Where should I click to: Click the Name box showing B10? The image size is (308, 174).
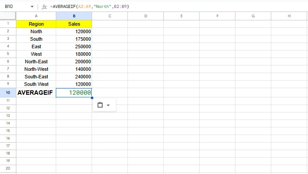[x=9, y=7]
